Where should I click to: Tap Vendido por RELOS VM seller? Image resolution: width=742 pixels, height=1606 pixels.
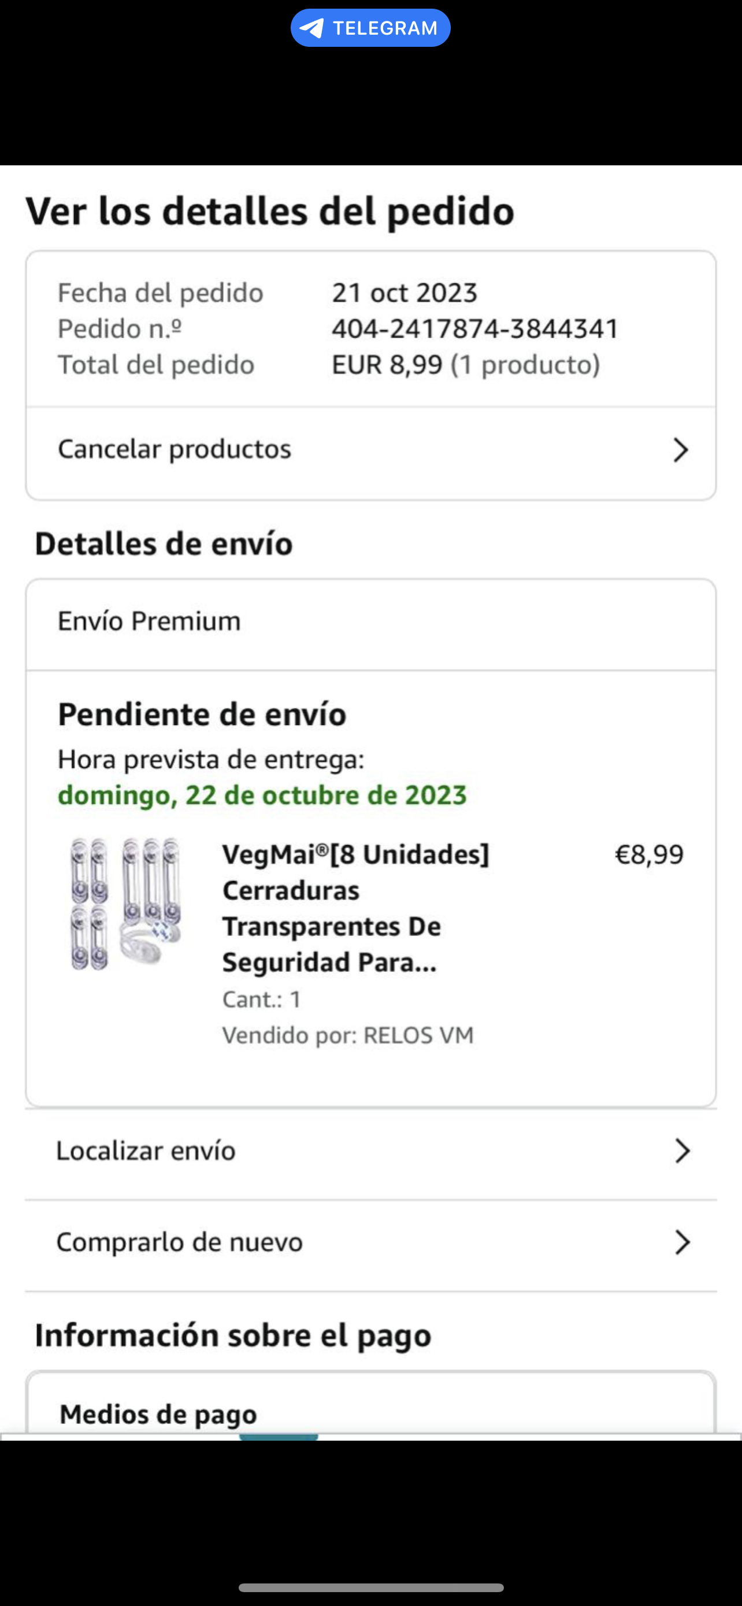(x=348, y=1035)
